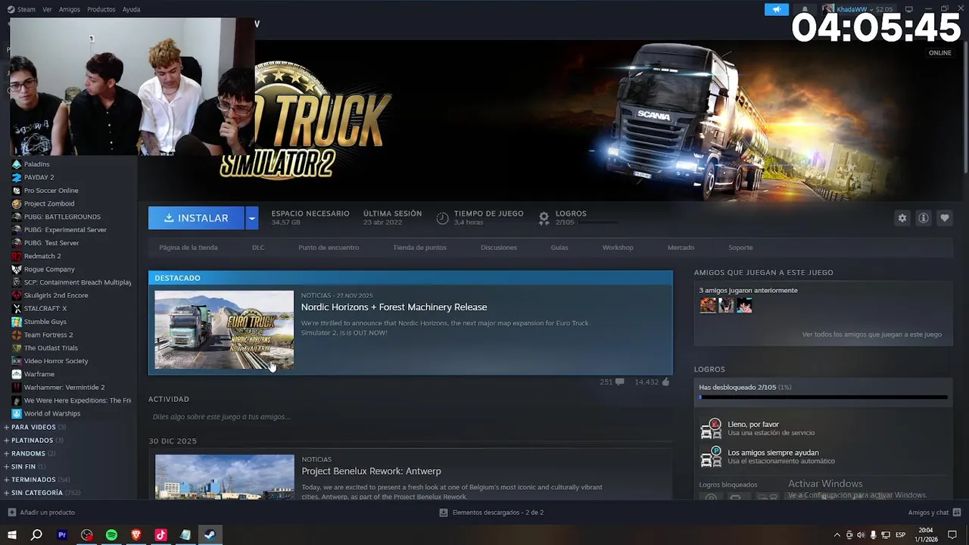This screenshot has width=969, height=545.
Task: Open Windows search magnifier icon
Action: 36,535
